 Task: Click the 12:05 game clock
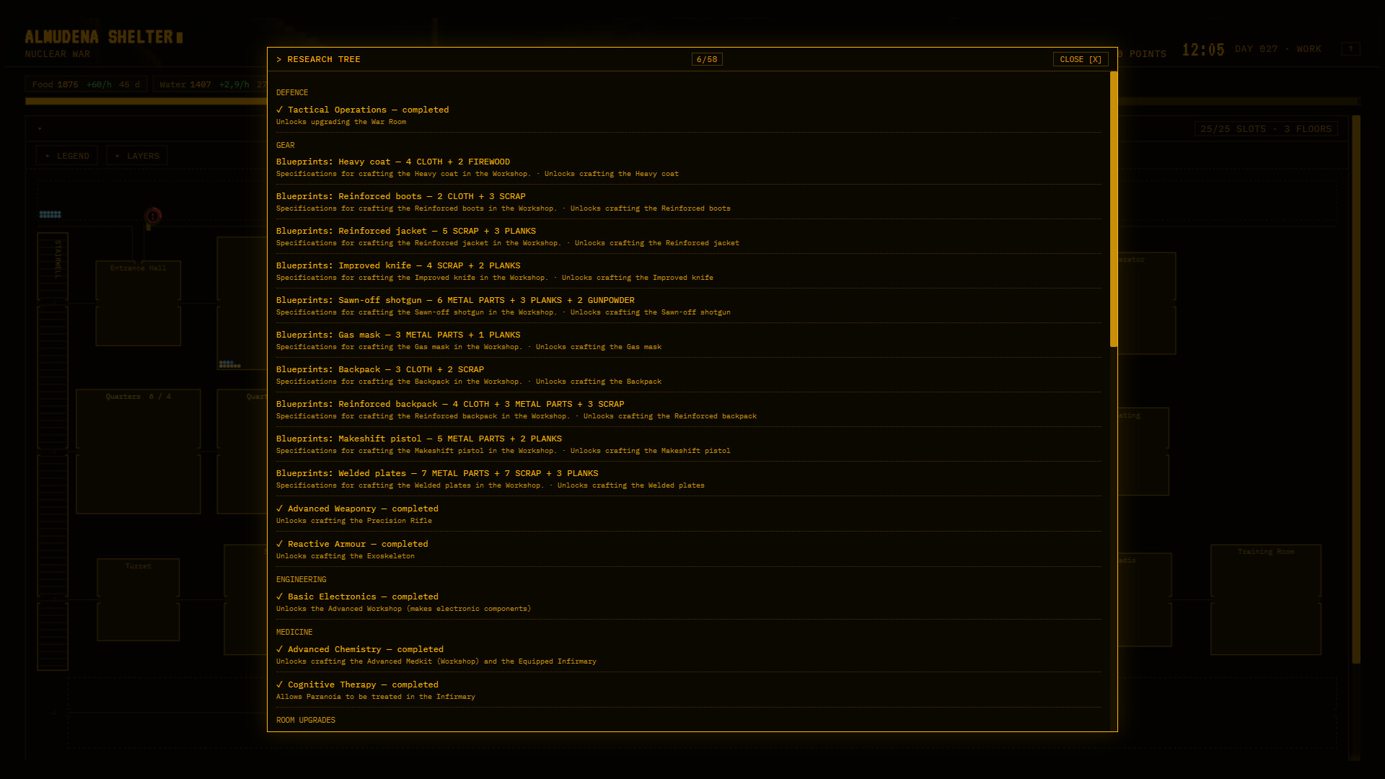(x=1203, y=50)
